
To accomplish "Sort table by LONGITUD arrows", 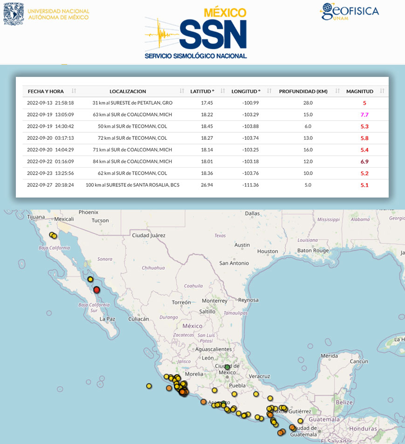I will point(269,91).
